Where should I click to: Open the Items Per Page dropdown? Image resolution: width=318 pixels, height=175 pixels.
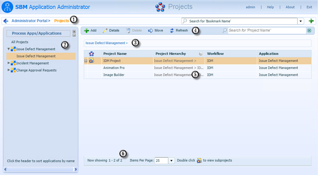click(x=172, y=161)
